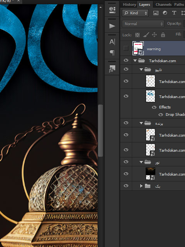185x247 pixels.
Task: Hide first Tarhdokan.com layer in تایپو group
Action: click(x=126, y=81)
